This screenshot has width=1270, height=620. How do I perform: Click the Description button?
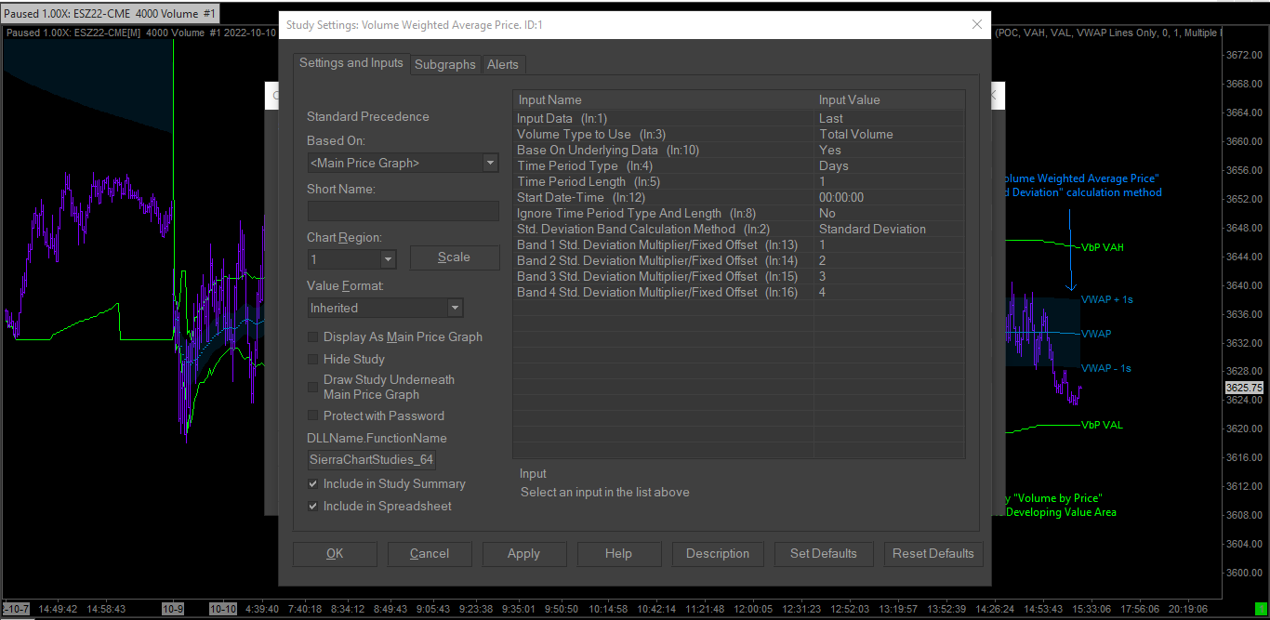(718, 554)
